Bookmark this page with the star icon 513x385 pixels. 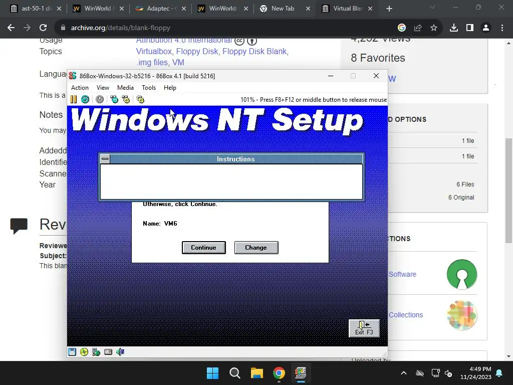[x=434, y=28]
